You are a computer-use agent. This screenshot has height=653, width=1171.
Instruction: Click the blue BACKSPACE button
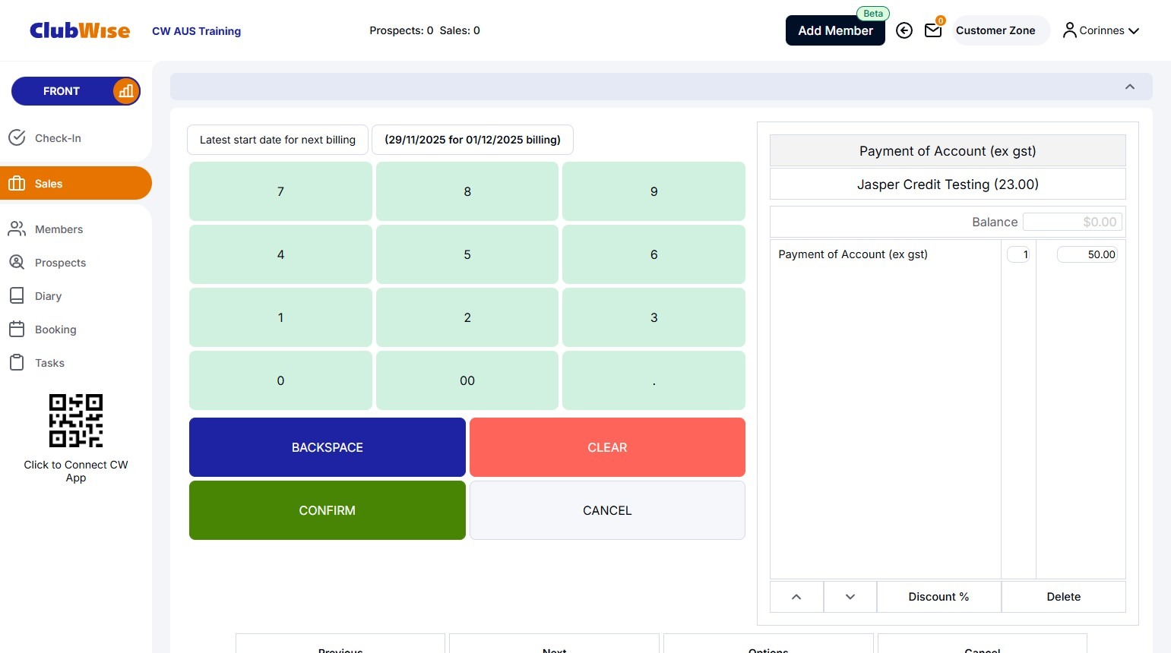(328, 447)
